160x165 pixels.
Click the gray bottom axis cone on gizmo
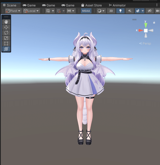coord(146,35)
